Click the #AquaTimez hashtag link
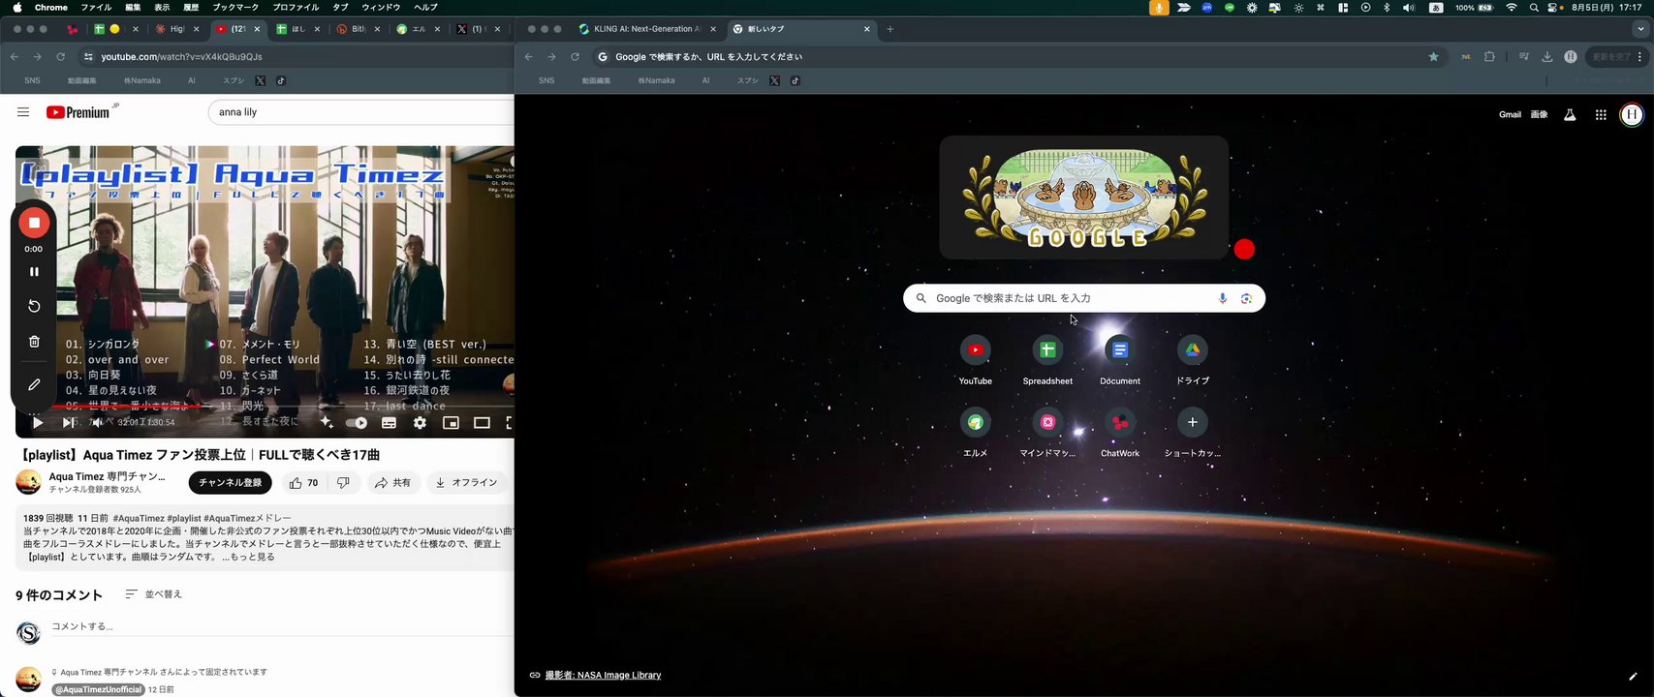The width and height of the screenshot is (1654, 697). [138, 519]
